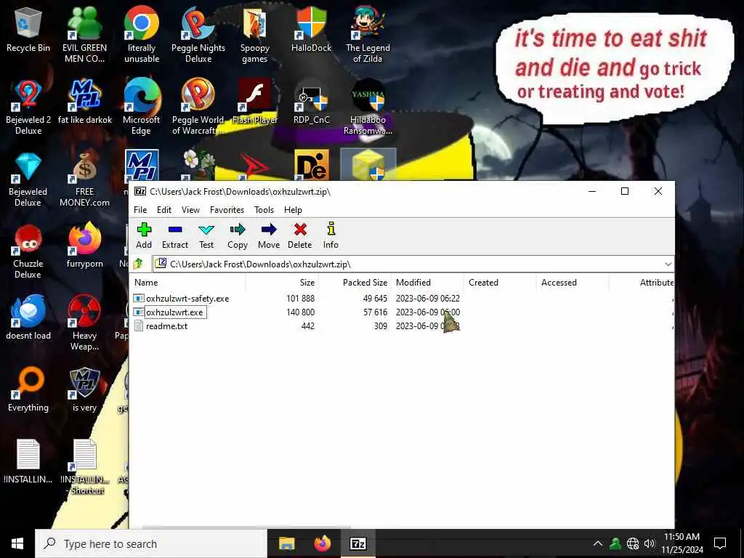Select the !INSTALLIN Shortcut desktop icon
Viewport: 744px width, 558px height.
[x=85, y=467]
